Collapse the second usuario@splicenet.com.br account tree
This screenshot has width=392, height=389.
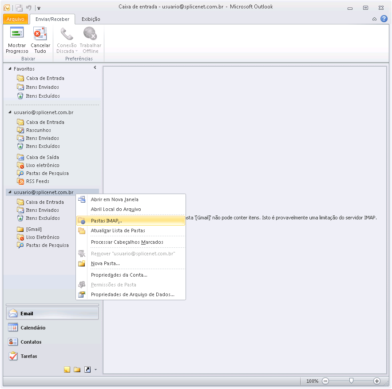coord(10,192)
